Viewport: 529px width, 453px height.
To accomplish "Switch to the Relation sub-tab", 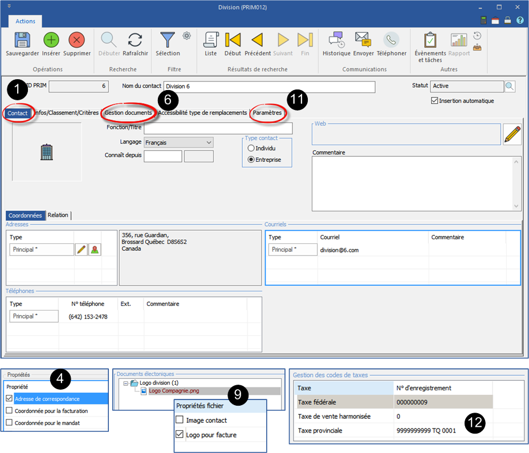I will pos(58,215).
